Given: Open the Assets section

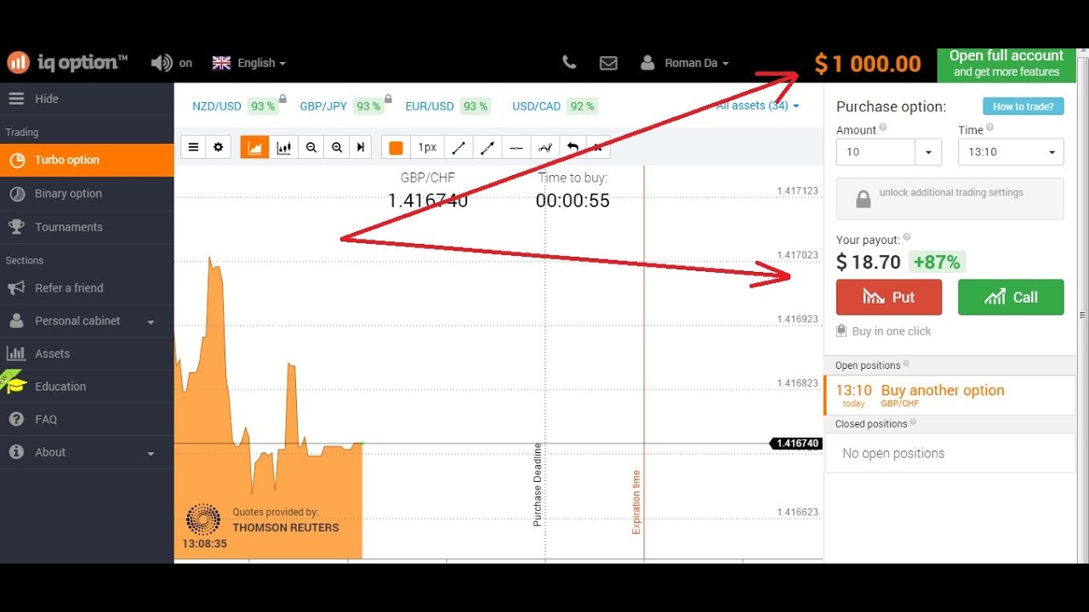Looking at the screenshot, I should point(87,354).
